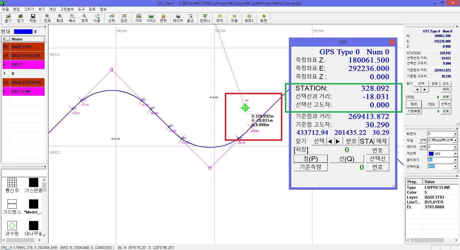Click the Name column header in layer list
Screen dimensions: 460x250
pyautogui.click(x=28, y=39)
